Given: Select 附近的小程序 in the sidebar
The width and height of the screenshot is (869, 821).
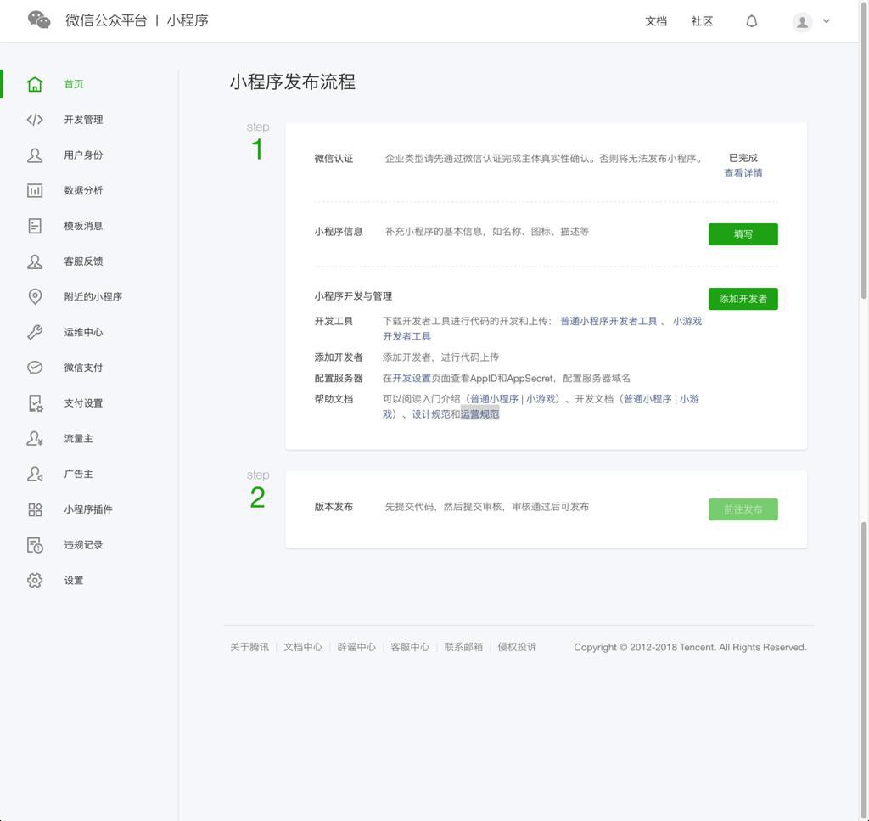Looking at the screenshot, I should pyautogui.click(x=93, y=296).
